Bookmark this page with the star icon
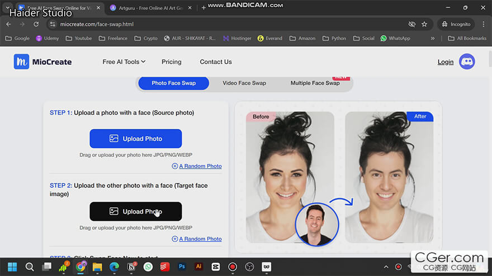Image resolution: width=492 pixels, height=276 pixels. click(424, 24)
